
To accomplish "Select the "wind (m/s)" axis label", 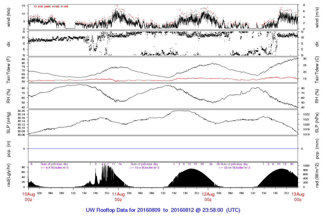I will [x=317, y=17].
